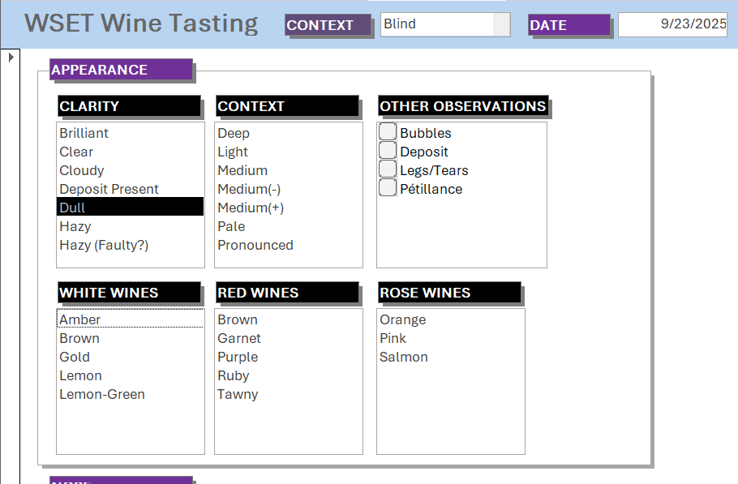Select Medium(+) intensity option
The image size is (738, 484).
pos(289,208)
